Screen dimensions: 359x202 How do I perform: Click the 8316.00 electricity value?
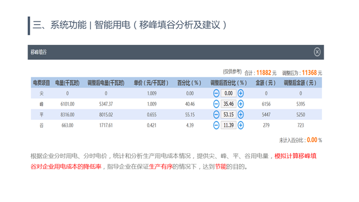coord(67,114)
